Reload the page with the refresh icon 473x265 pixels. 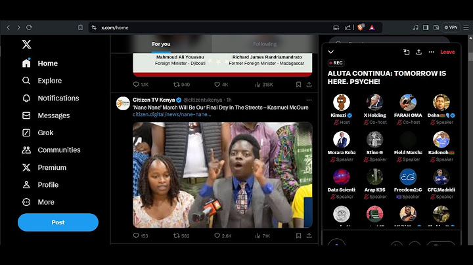(29, 28)
